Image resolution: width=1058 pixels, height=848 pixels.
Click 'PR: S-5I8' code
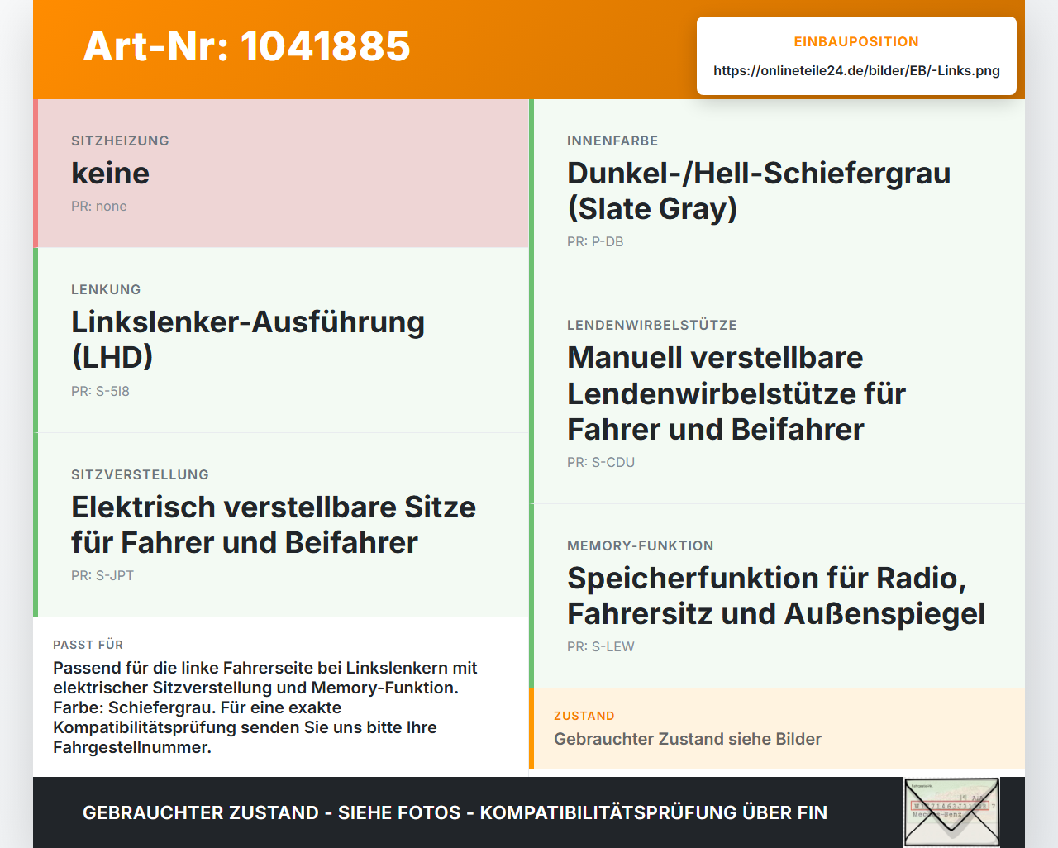click(100, 391)
